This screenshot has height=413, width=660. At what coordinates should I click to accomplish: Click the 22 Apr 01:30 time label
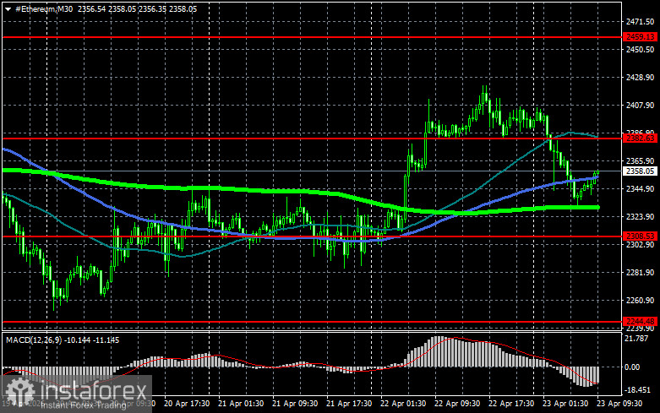[403, 404]
